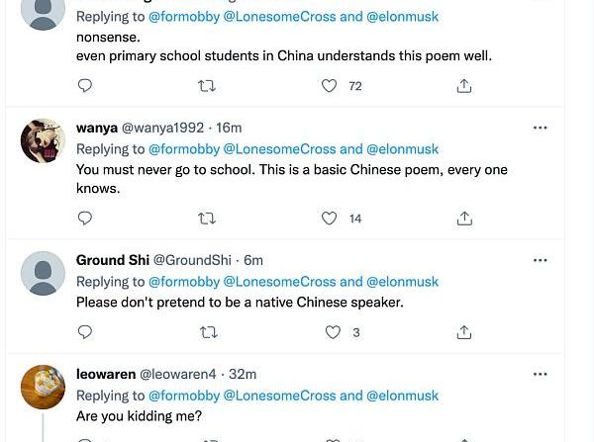Viewport: 594px width, 442px height.
Task: Click leowaren's display name
Action: (x=105, y=375)
